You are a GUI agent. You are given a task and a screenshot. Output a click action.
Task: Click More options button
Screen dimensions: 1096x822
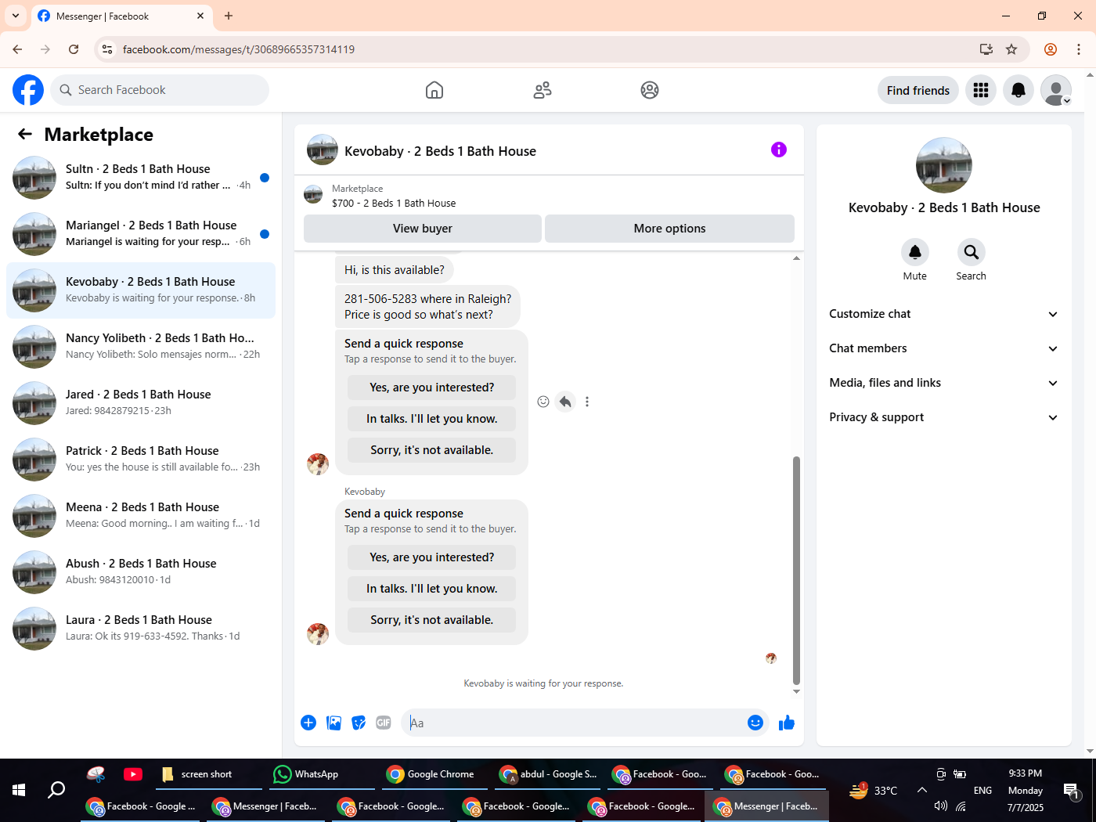tap(669, 229)
